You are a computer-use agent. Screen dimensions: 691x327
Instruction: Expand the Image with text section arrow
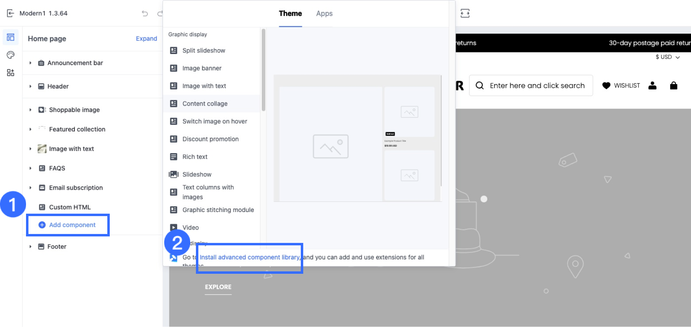tap(30, 149)
